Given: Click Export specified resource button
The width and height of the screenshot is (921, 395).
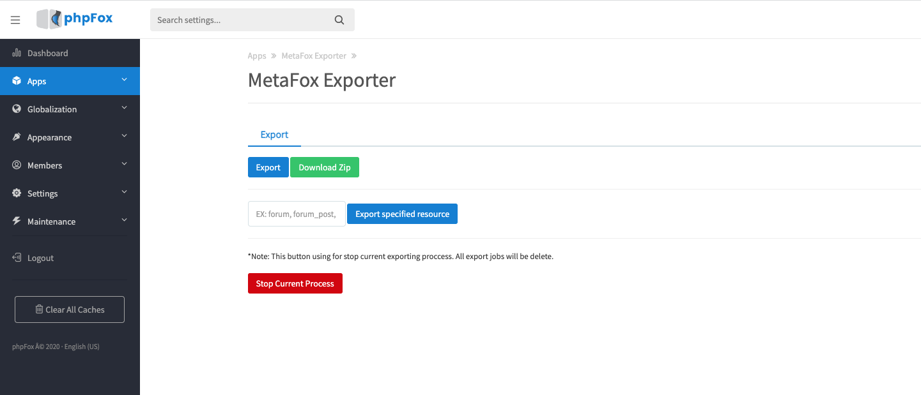Looking at the screenshot, I should (x=402, y=214).
